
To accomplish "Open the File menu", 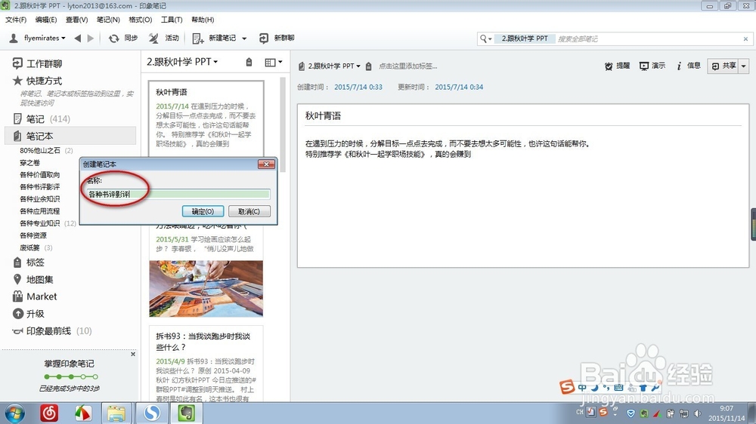I will point(16,20).
